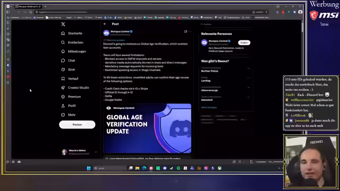Click the Posten button
This screenshot has width=340, height=191.
[77, 125]
